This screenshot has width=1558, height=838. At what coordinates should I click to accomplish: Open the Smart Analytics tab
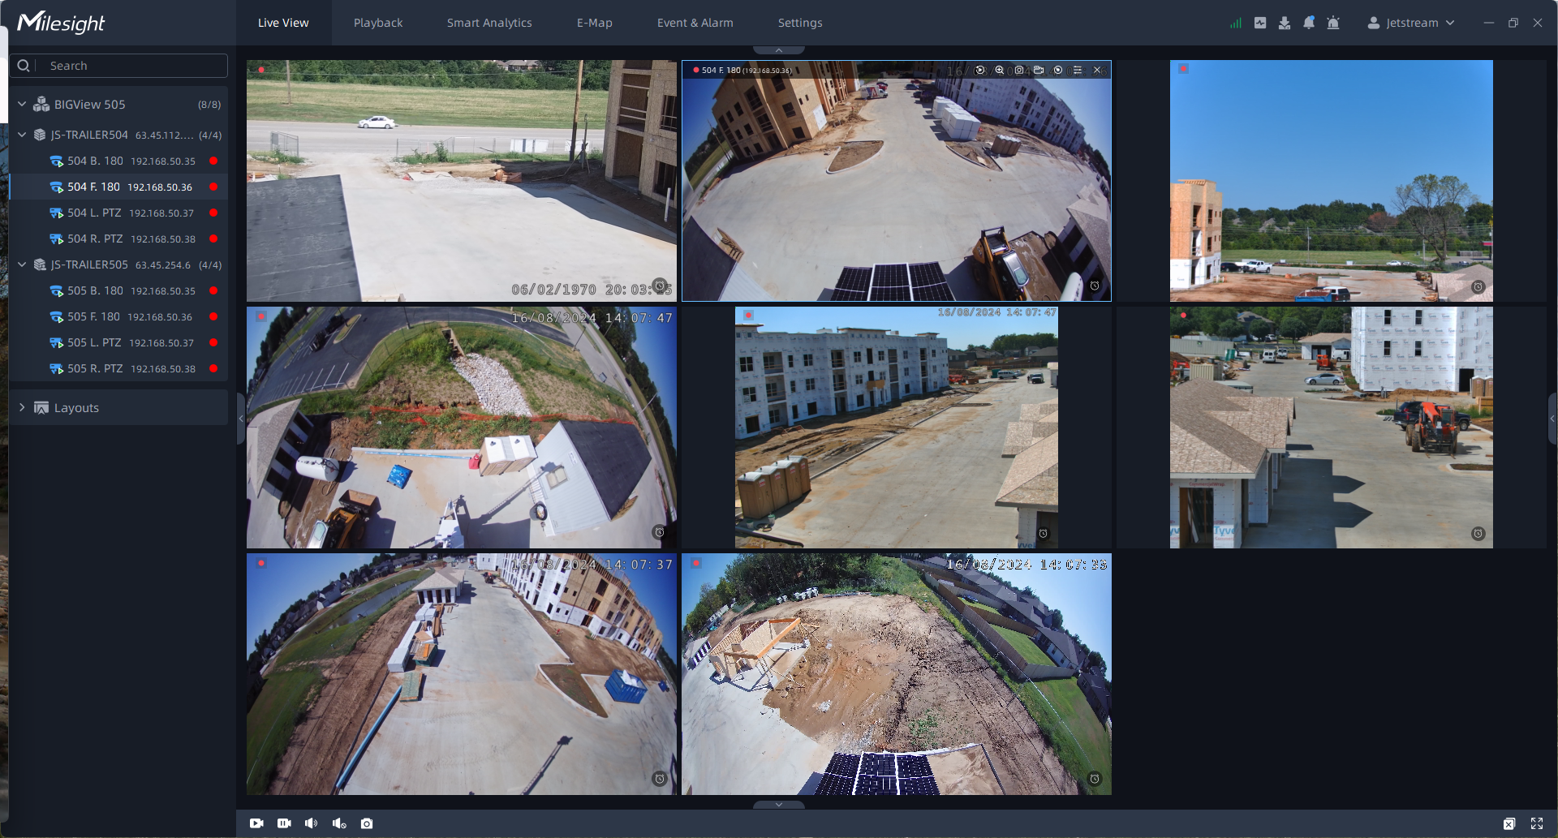[x=488, y=23]
